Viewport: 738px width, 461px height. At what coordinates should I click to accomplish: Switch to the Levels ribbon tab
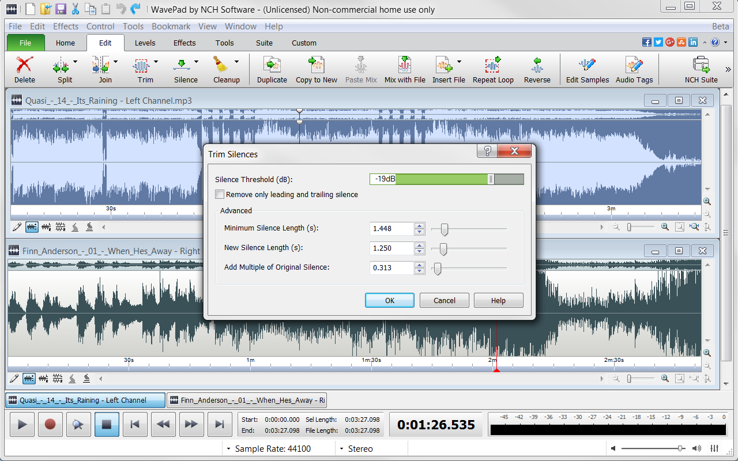[x=145, y=43]
